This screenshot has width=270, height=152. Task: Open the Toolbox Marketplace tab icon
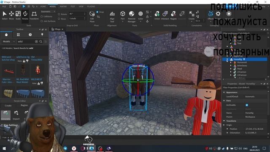click(6, 35)
